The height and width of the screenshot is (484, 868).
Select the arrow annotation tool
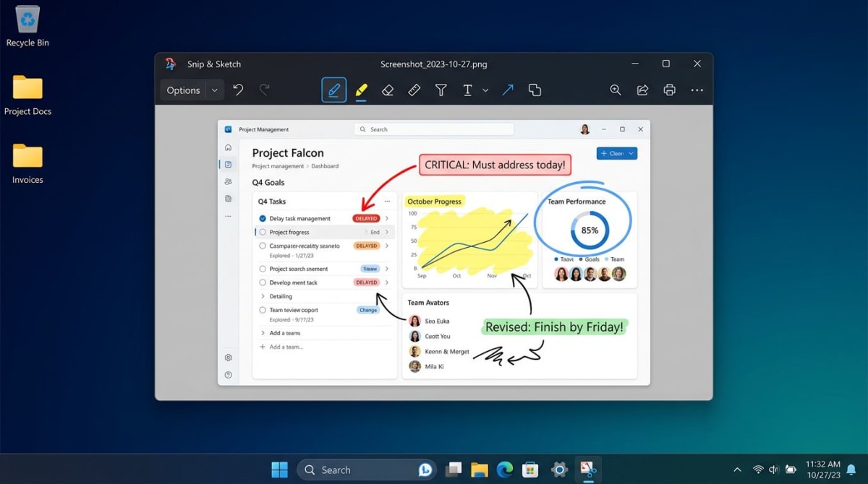pyautogui.click(x=507, y=90)
